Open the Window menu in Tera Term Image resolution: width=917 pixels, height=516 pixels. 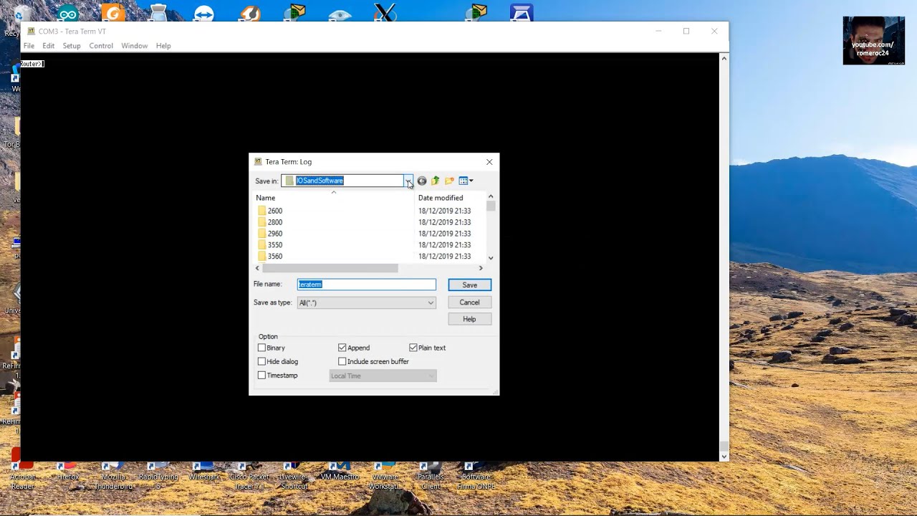point(134,46)
